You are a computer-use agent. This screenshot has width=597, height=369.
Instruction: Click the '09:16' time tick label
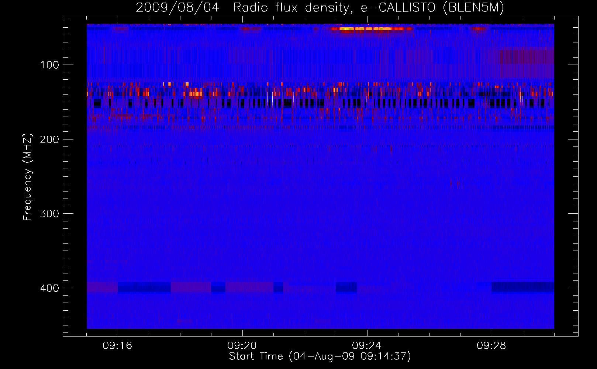point(117,346)
